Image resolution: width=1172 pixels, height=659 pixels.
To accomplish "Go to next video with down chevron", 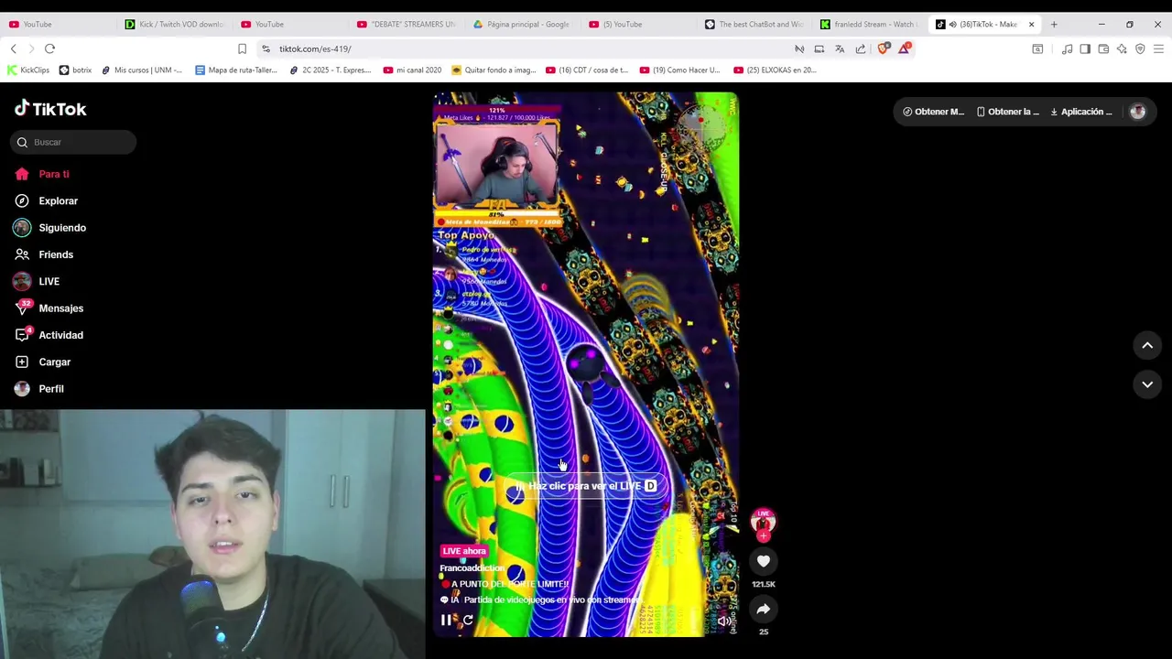I will [1147, 384].
